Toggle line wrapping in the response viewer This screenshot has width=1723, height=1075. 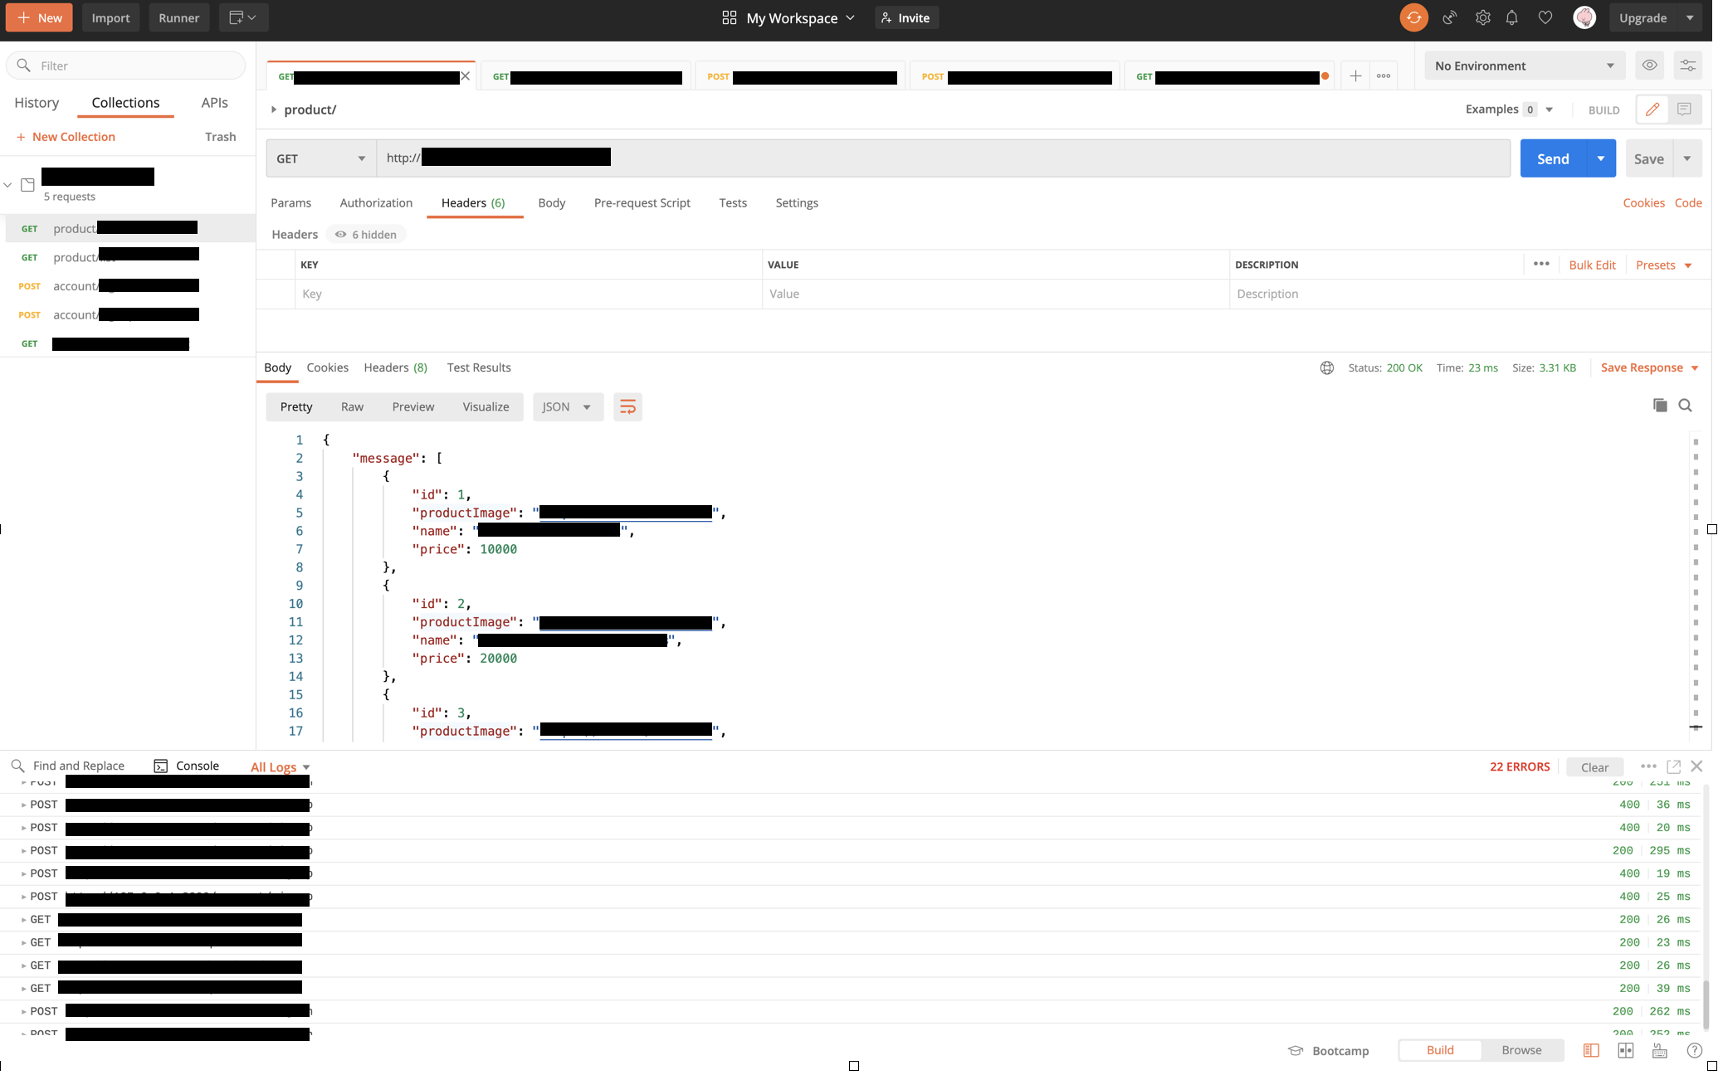(627, 406)
